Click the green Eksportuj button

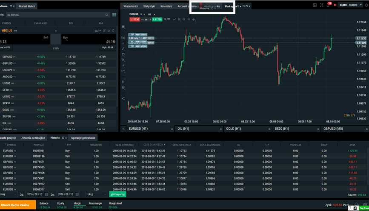118,194
